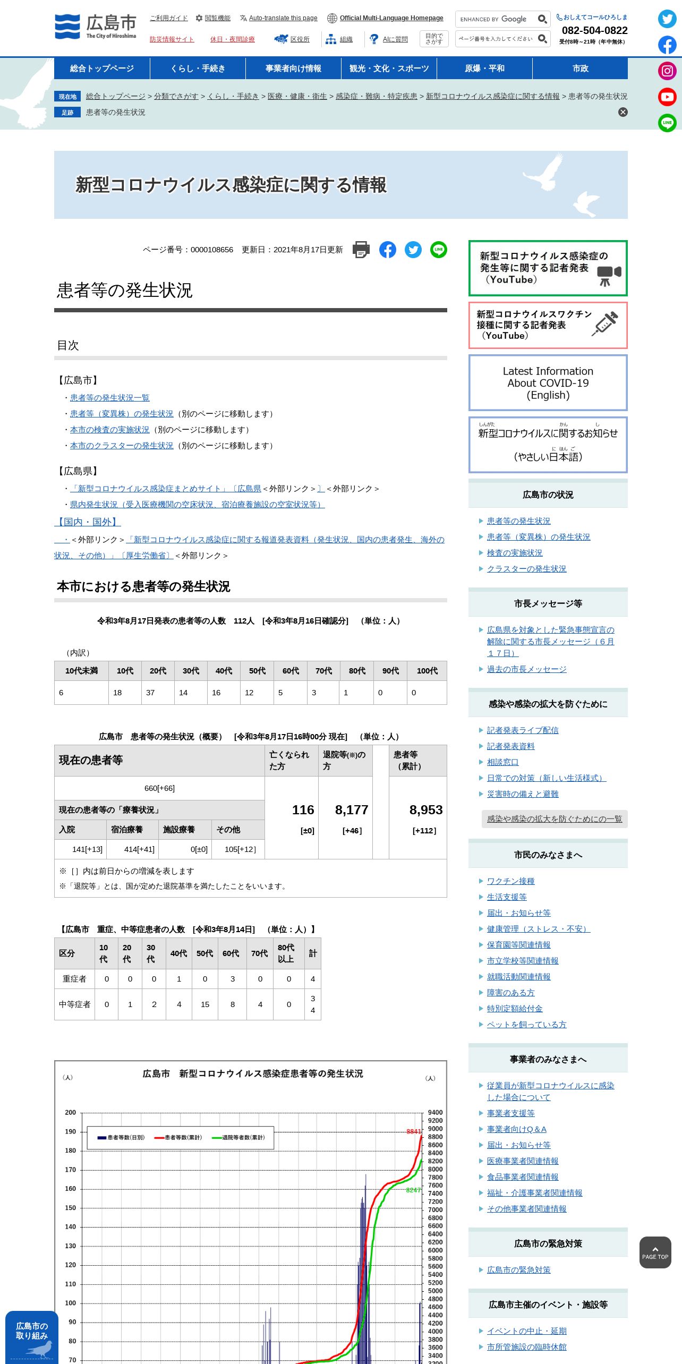The width and height of the screenshot is (682, 1364).
Task: Open the 市政 nav tab
Action: click(x=580, y=69)
